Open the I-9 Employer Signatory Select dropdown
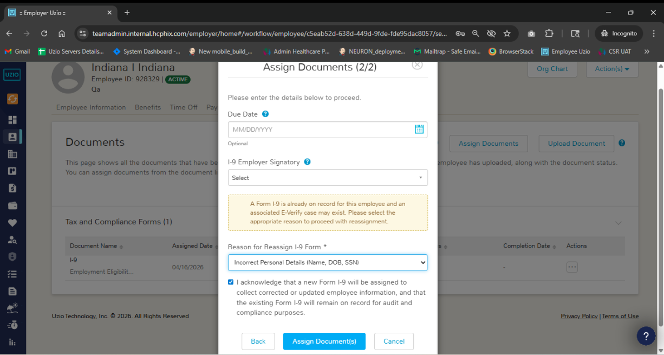The height and width of the screenshot is (355, 664). click(x=328, y=178)
